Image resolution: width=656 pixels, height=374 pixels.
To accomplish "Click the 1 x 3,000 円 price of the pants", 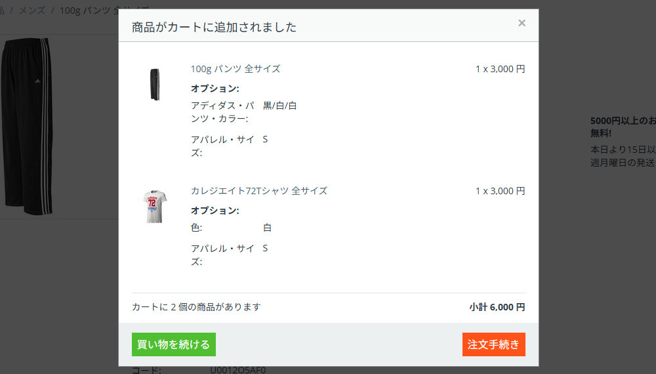I will pyautogui.click(x=500, y=69).
